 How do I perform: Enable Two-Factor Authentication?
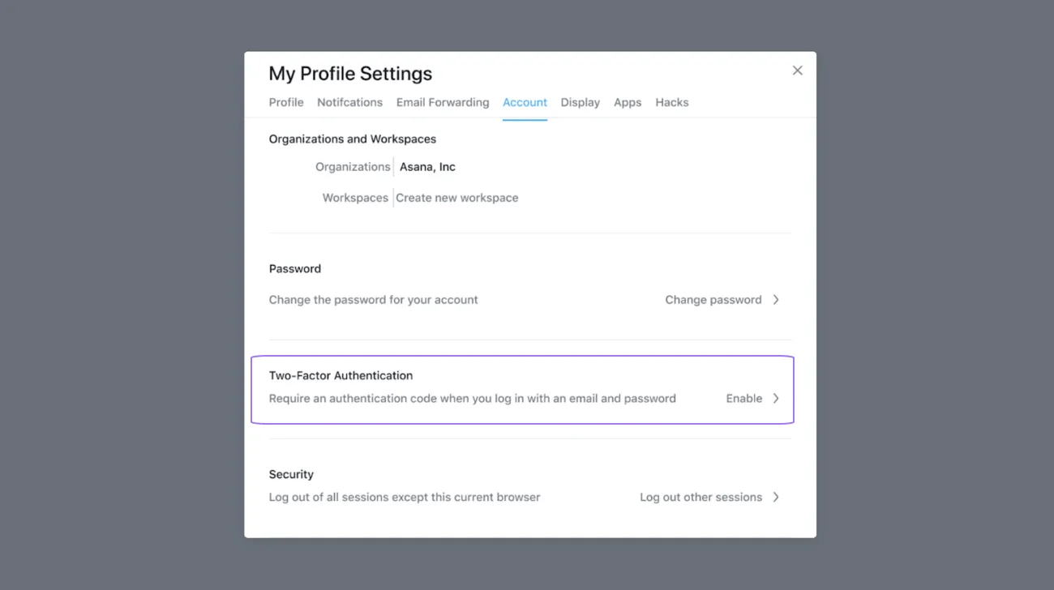(743, 398)
